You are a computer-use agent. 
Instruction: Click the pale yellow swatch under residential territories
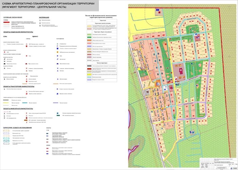coord(89,26)
